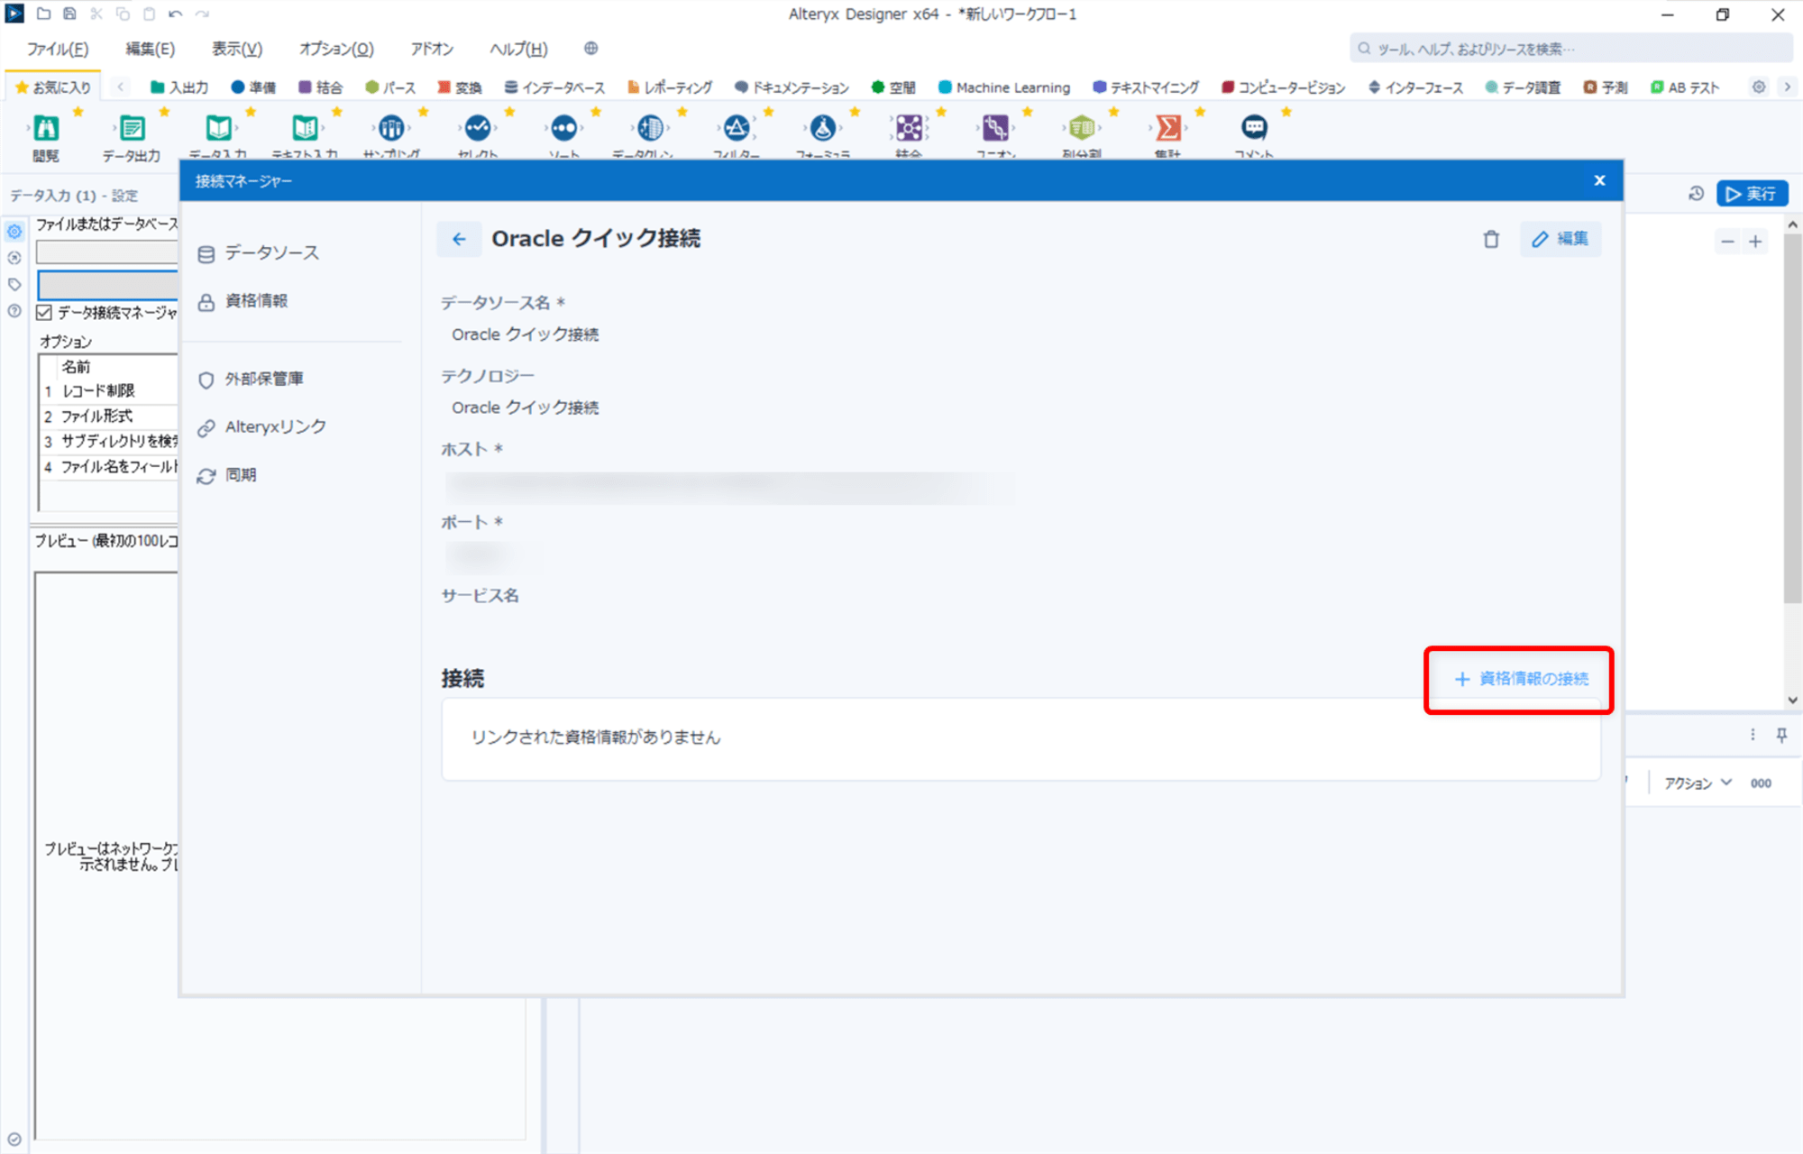Switch to the 入出力 palette tab
The height and width of the screenshot is (1154, 1803).
click(x=179, y=87)
